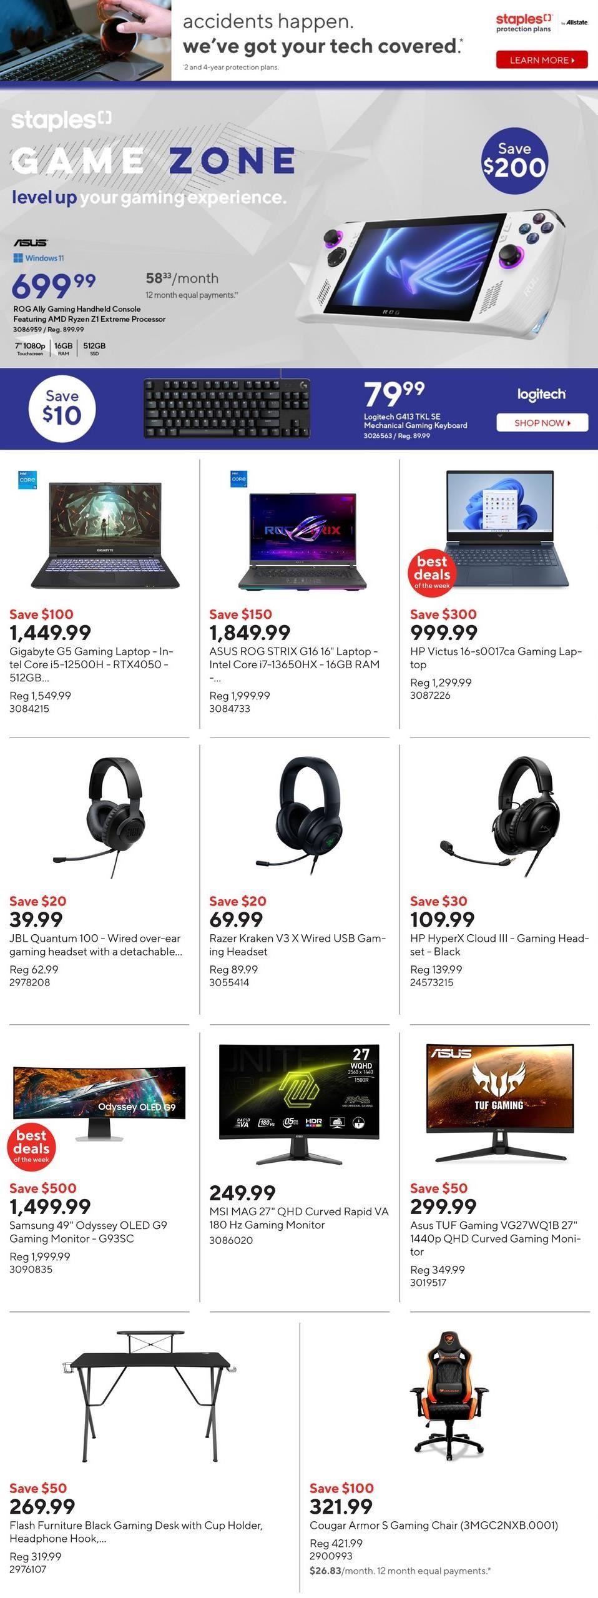This screenshot has width=598, height=1598.
Task: Open the Logitech G413 keyboard image
Action: coord(227,408)
